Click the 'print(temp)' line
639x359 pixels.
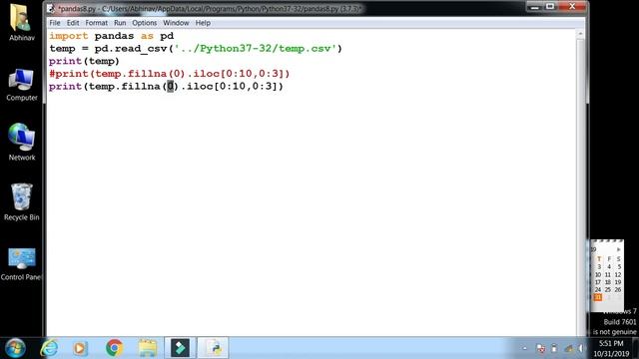tap(84, 61)
